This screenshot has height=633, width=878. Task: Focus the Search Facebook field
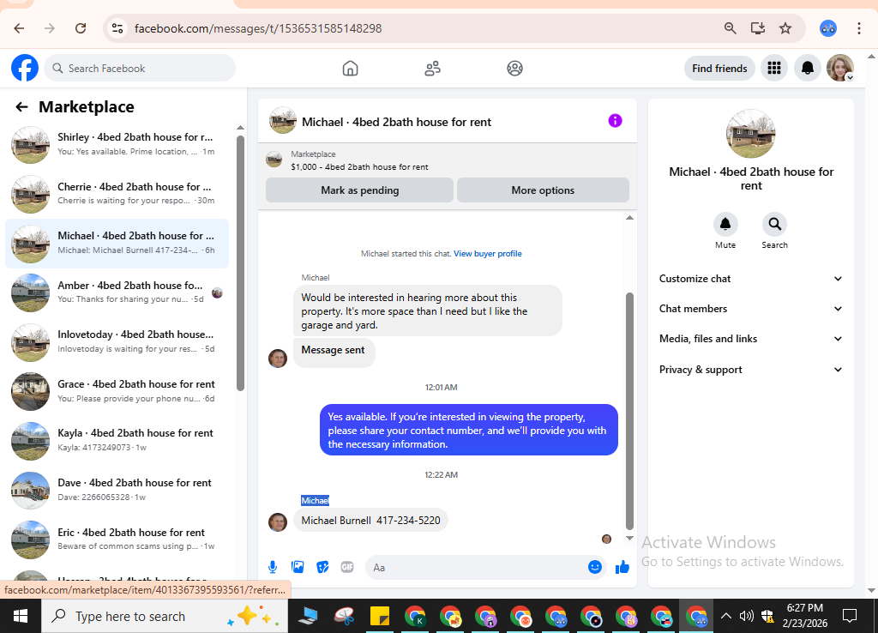pos(140,69)
